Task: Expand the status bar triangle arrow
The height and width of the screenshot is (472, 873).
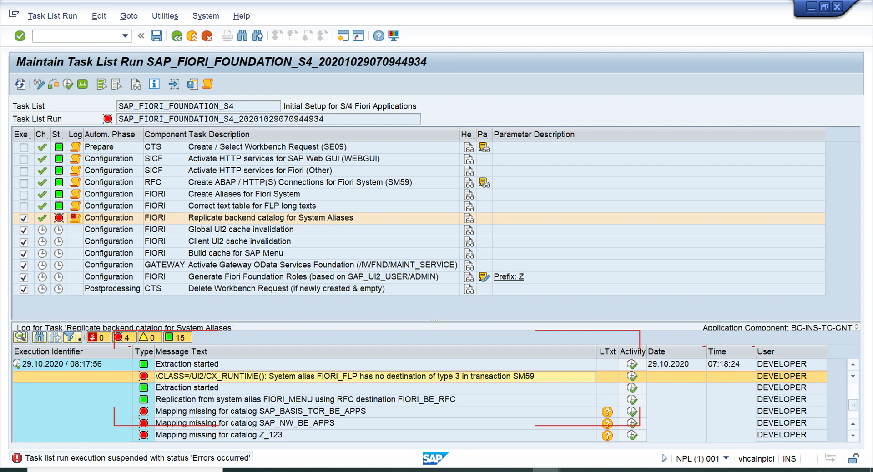Action: (664, 458)
